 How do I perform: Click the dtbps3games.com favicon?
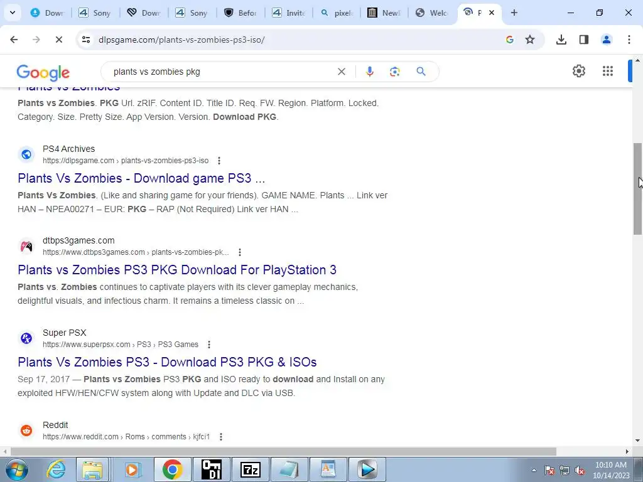[26, 246]
